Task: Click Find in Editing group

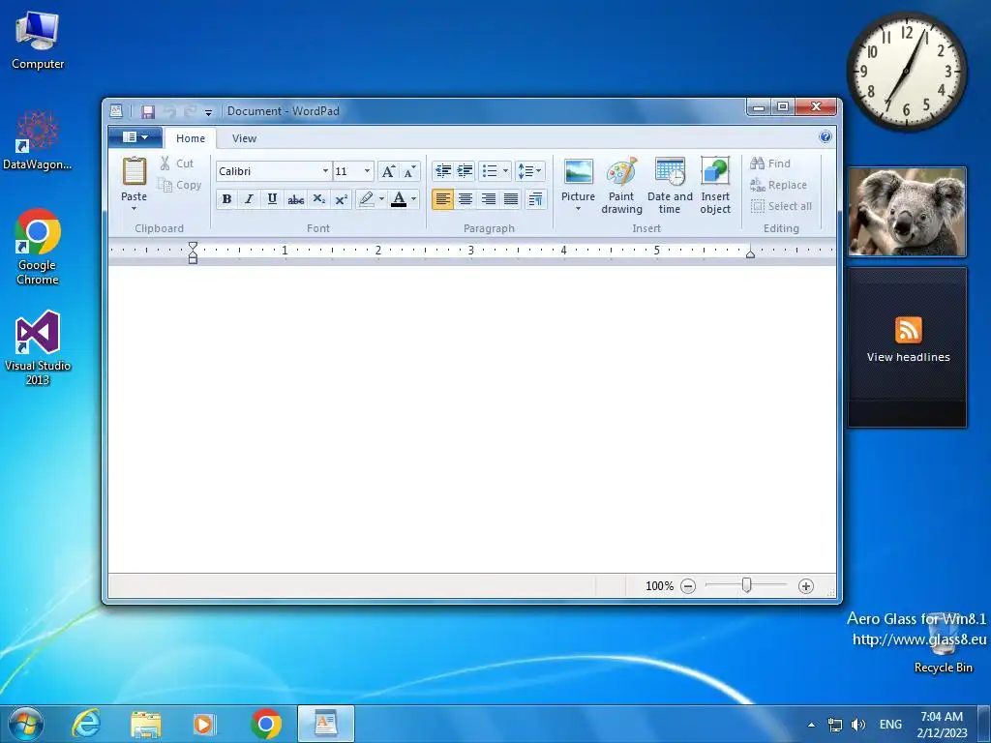Action: [x=770, y=163]
